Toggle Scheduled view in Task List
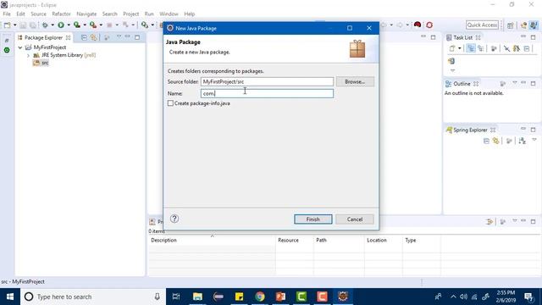 click(x=481, y=49)
